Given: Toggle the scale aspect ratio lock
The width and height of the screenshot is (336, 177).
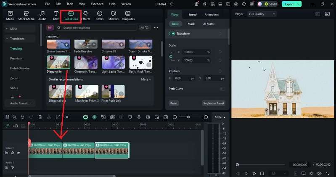Looking at the screenshot, I should pos(171,56).
